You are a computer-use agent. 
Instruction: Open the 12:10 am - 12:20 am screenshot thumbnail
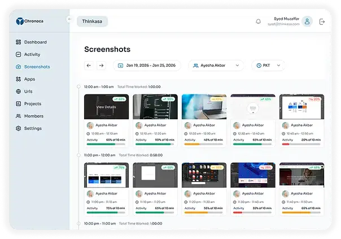point(155,107)
